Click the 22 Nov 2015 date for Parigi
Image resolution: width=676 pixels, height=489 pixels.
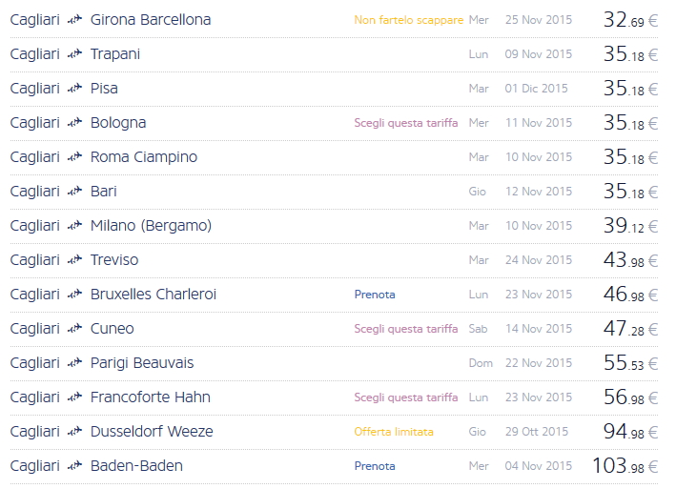point(539,363)
